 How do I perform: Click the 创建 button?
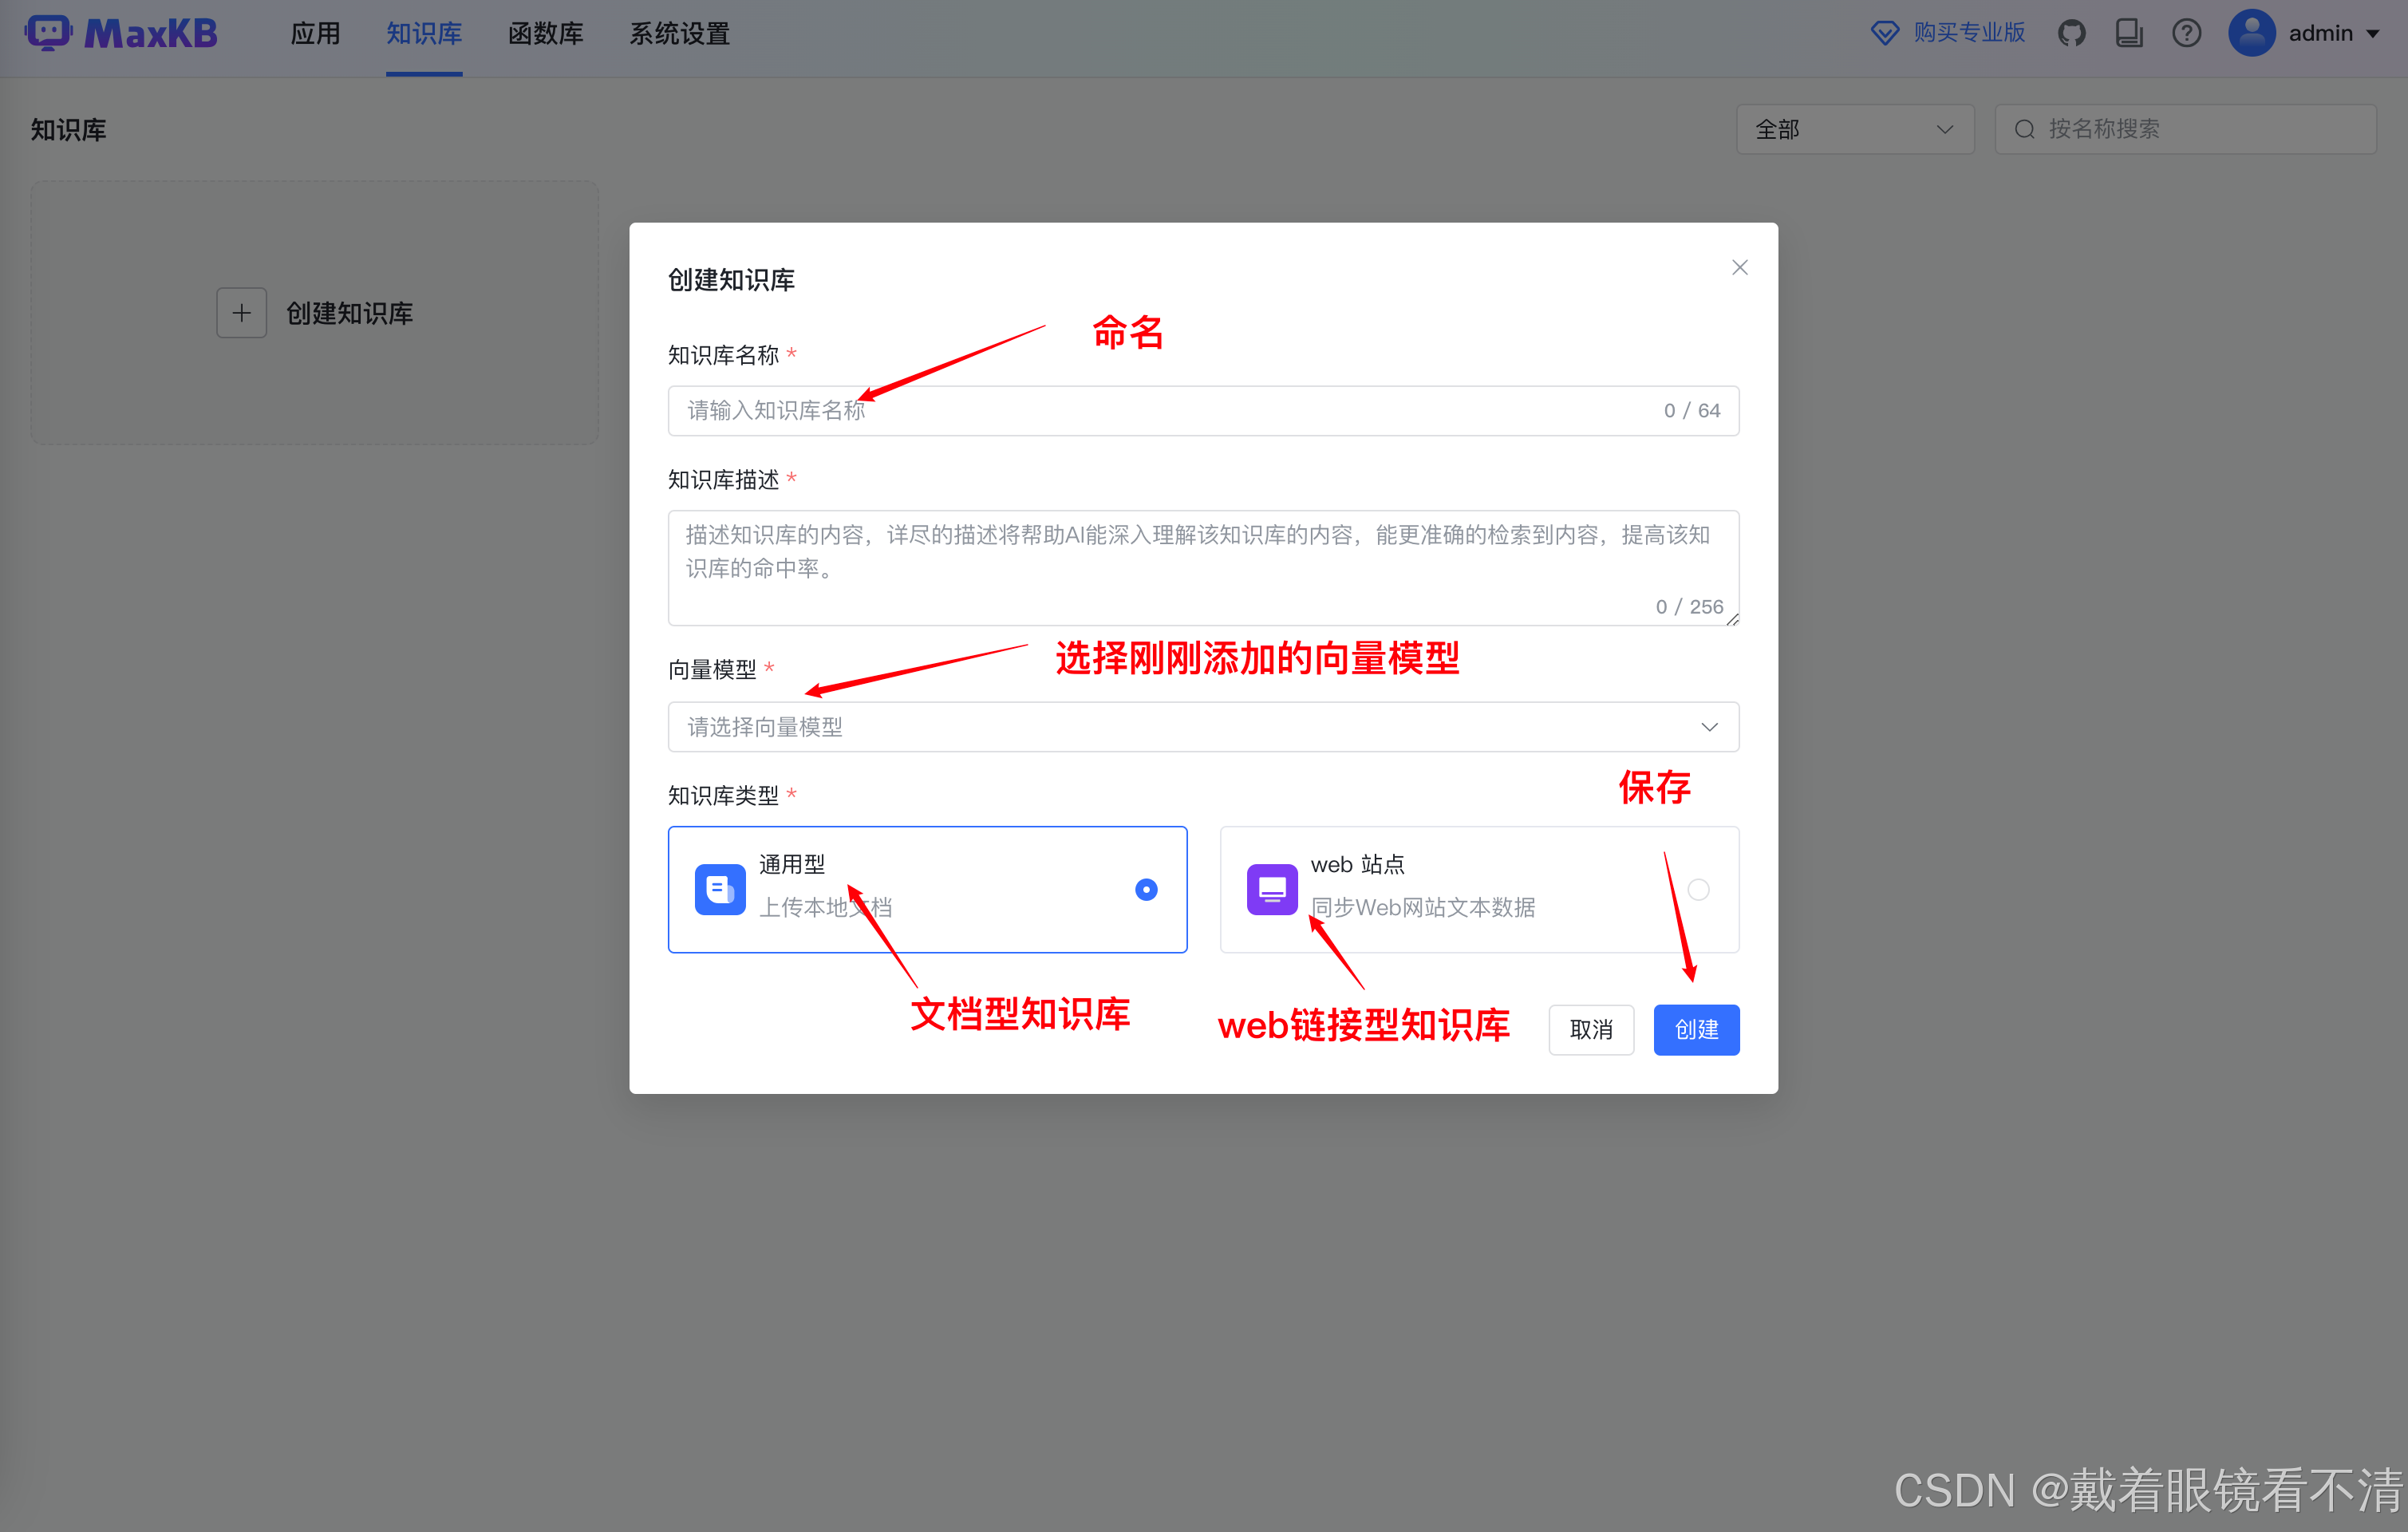click(1696, 1029)
